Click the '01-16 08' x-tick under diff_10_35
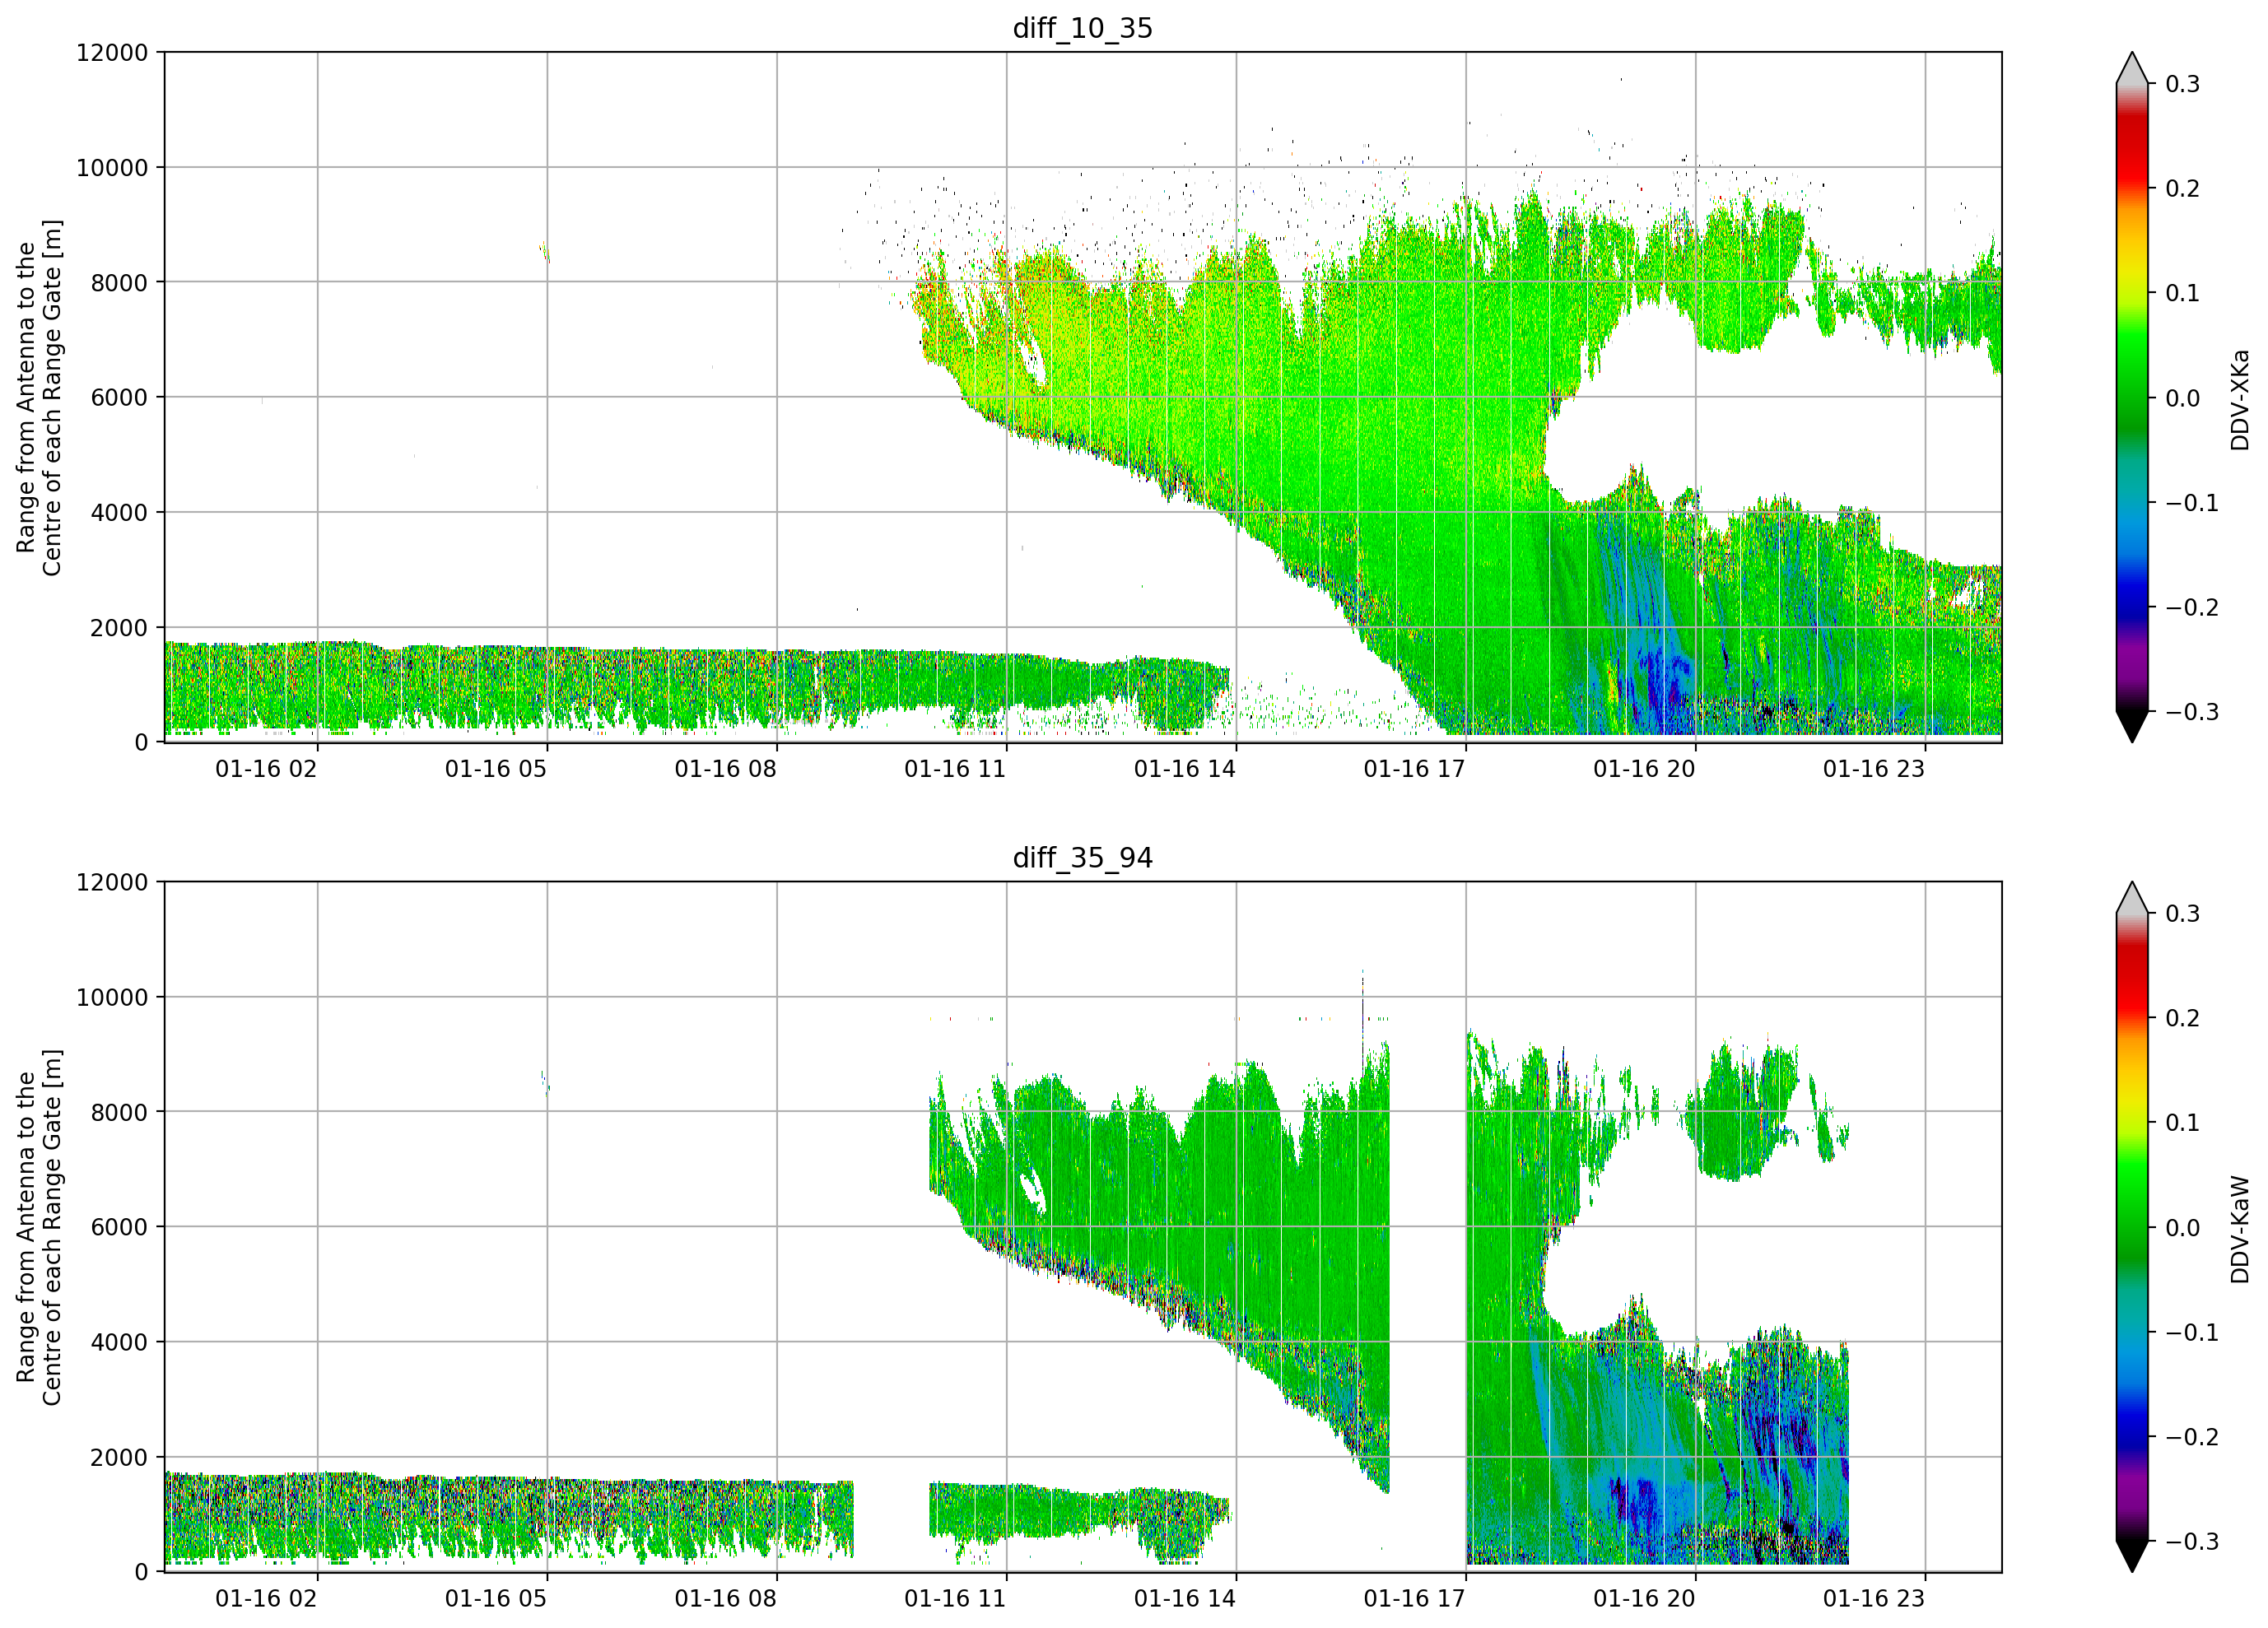 point(726,769)
